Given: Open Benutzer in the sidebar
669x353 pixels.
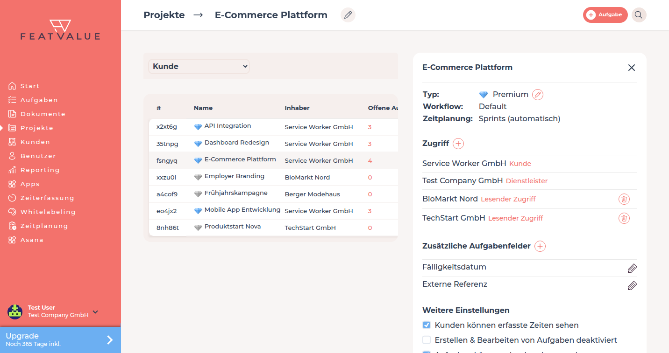Looking at the screenshot, I should coord(32,156).
